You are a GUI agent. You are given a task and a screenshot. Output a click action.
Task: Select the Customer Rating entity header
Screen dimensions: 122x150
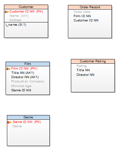pos(93,61)
